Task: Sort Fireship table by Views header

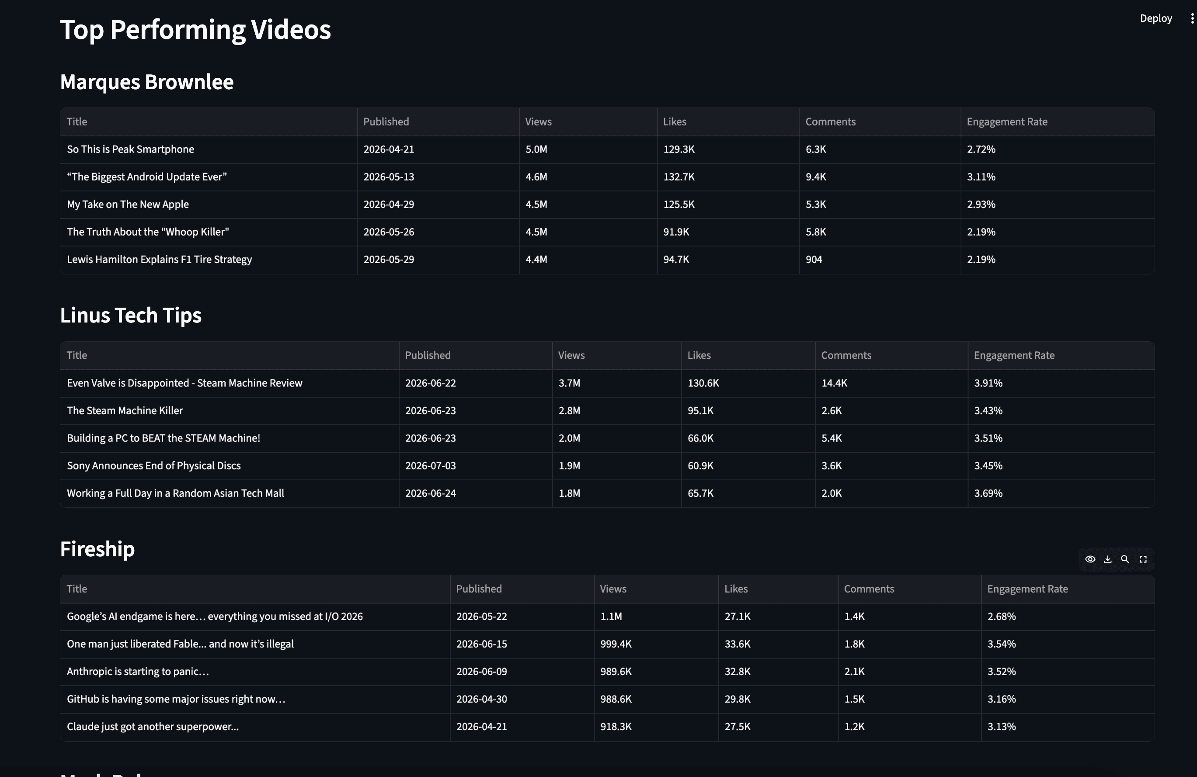Action: point(656,589)
